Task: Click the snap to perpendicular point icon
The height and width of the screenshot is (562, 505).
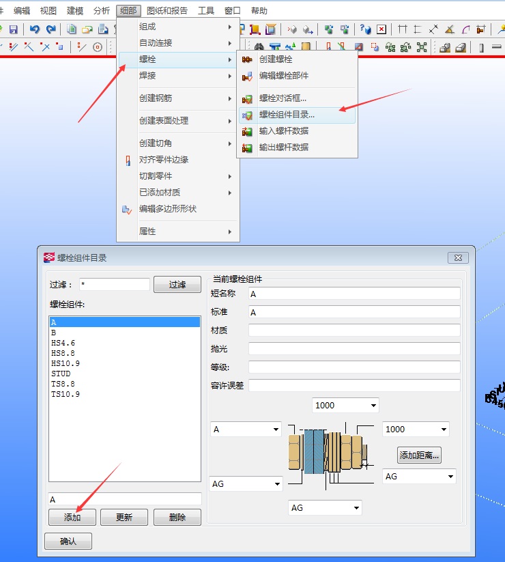Action: [x=29, y=47]
